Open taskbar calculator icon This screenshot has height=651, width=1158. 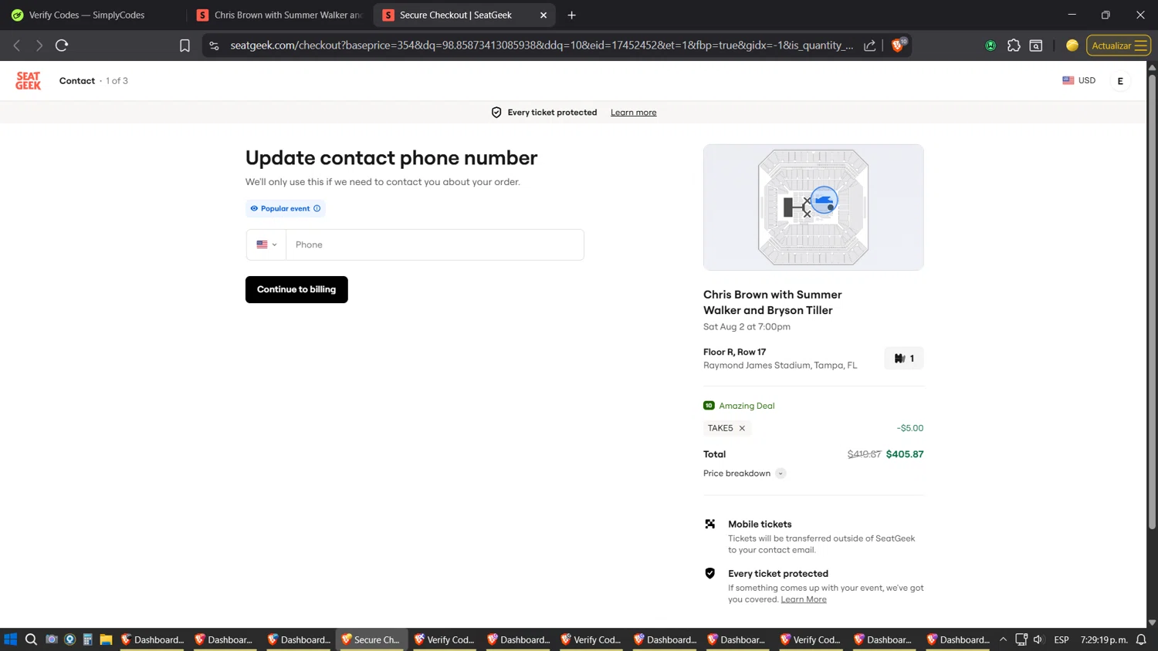tap(88, 639)
